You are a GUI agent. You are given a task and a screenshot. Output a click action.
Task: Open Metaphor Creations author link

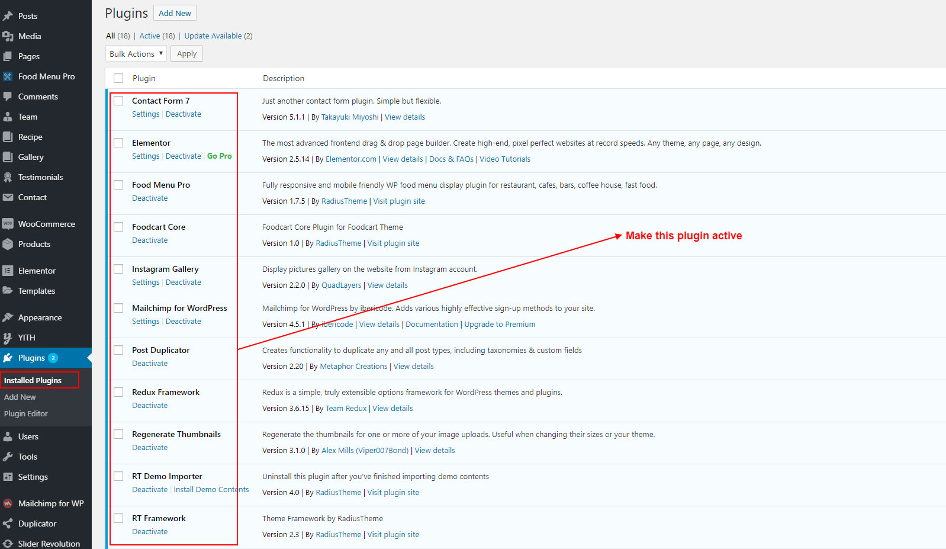tap(353, 367)
